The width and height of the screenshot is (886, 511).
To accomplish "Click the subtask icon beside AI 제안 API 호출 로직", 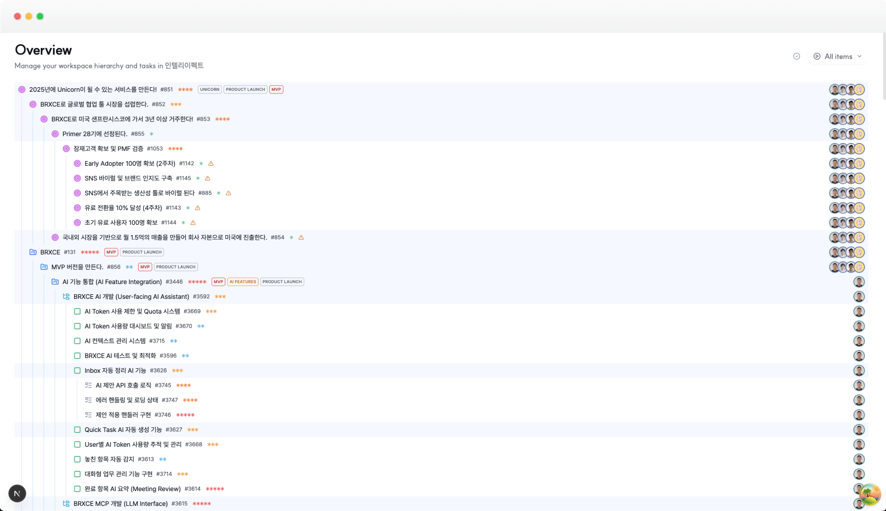I will click(x=88, y=385).
